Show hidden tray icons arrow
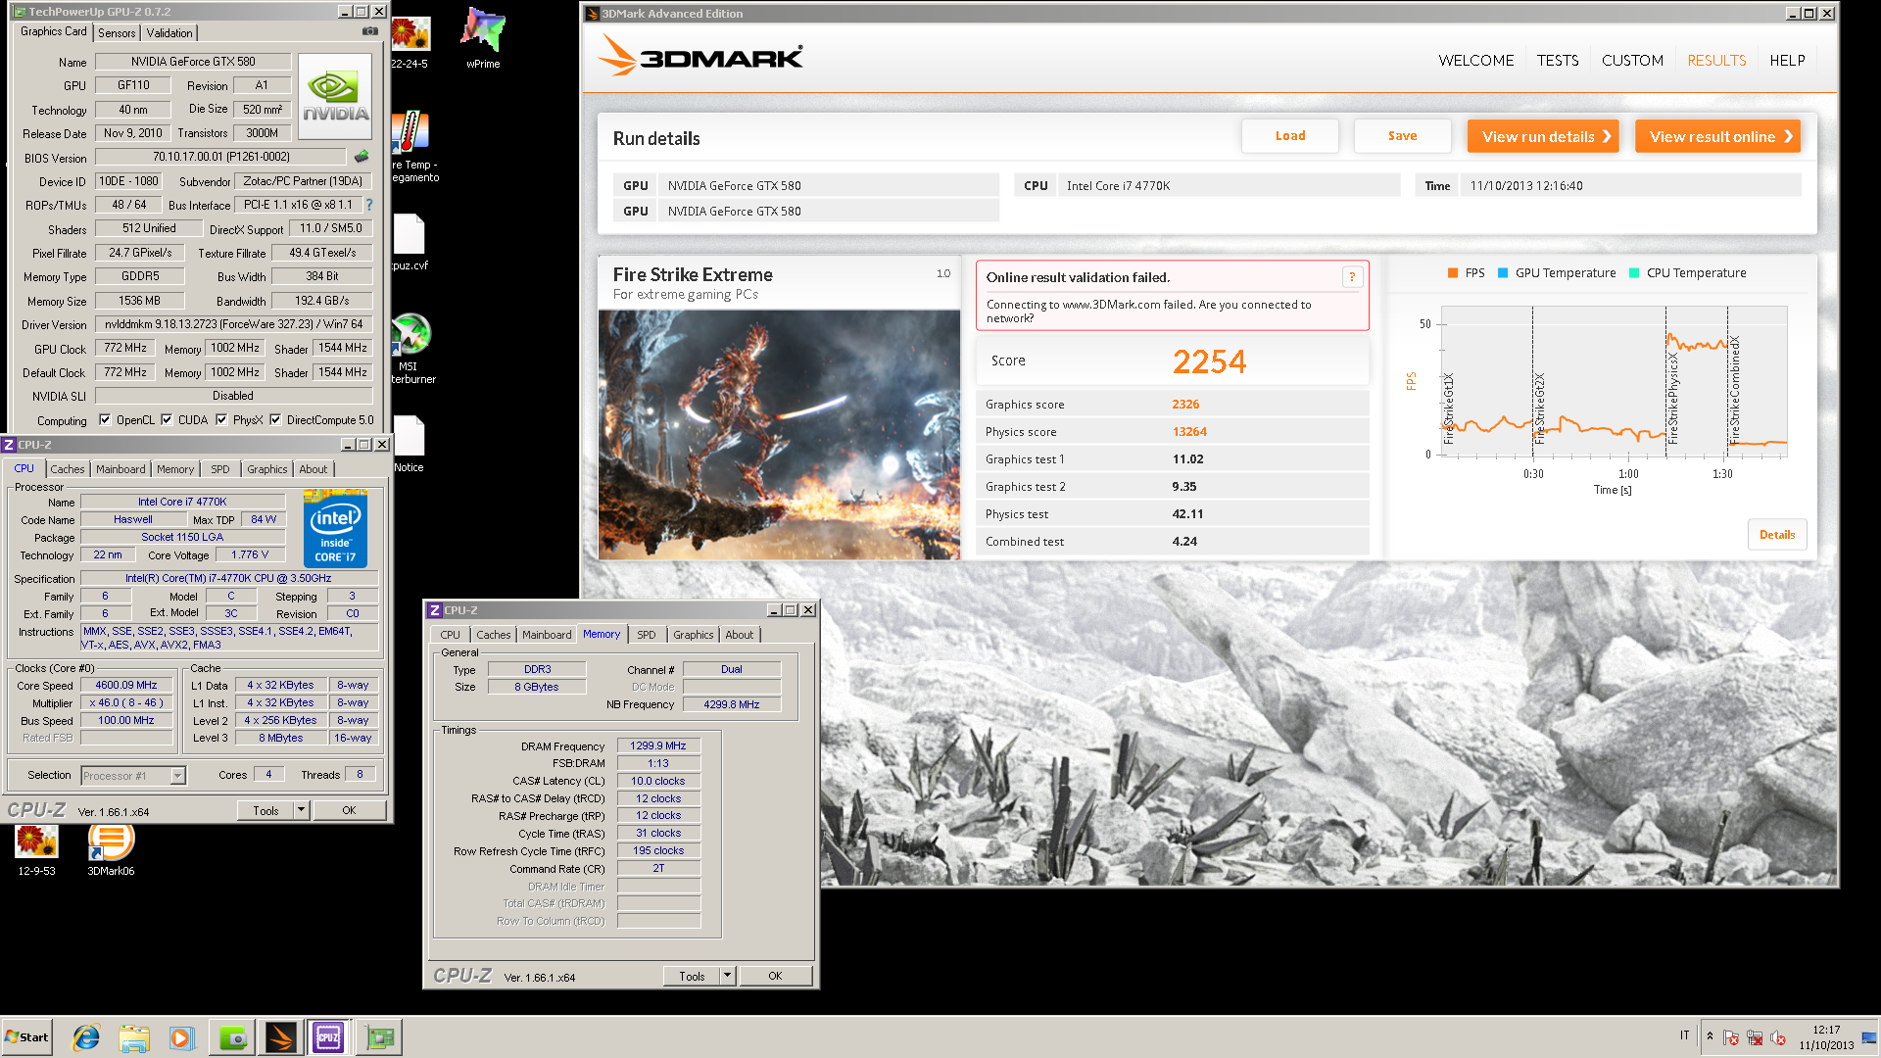This screenshot has height=1058, width=1881. pos(1710,1036)
